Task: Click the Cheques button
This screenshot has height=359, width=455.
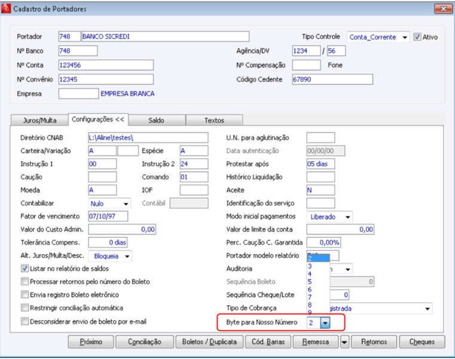Action: 422,342
